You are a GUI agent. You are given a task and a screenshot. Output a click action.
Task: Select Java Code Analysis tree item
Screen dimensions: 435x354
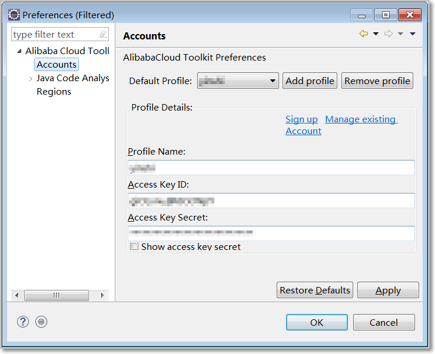point(72,78)
